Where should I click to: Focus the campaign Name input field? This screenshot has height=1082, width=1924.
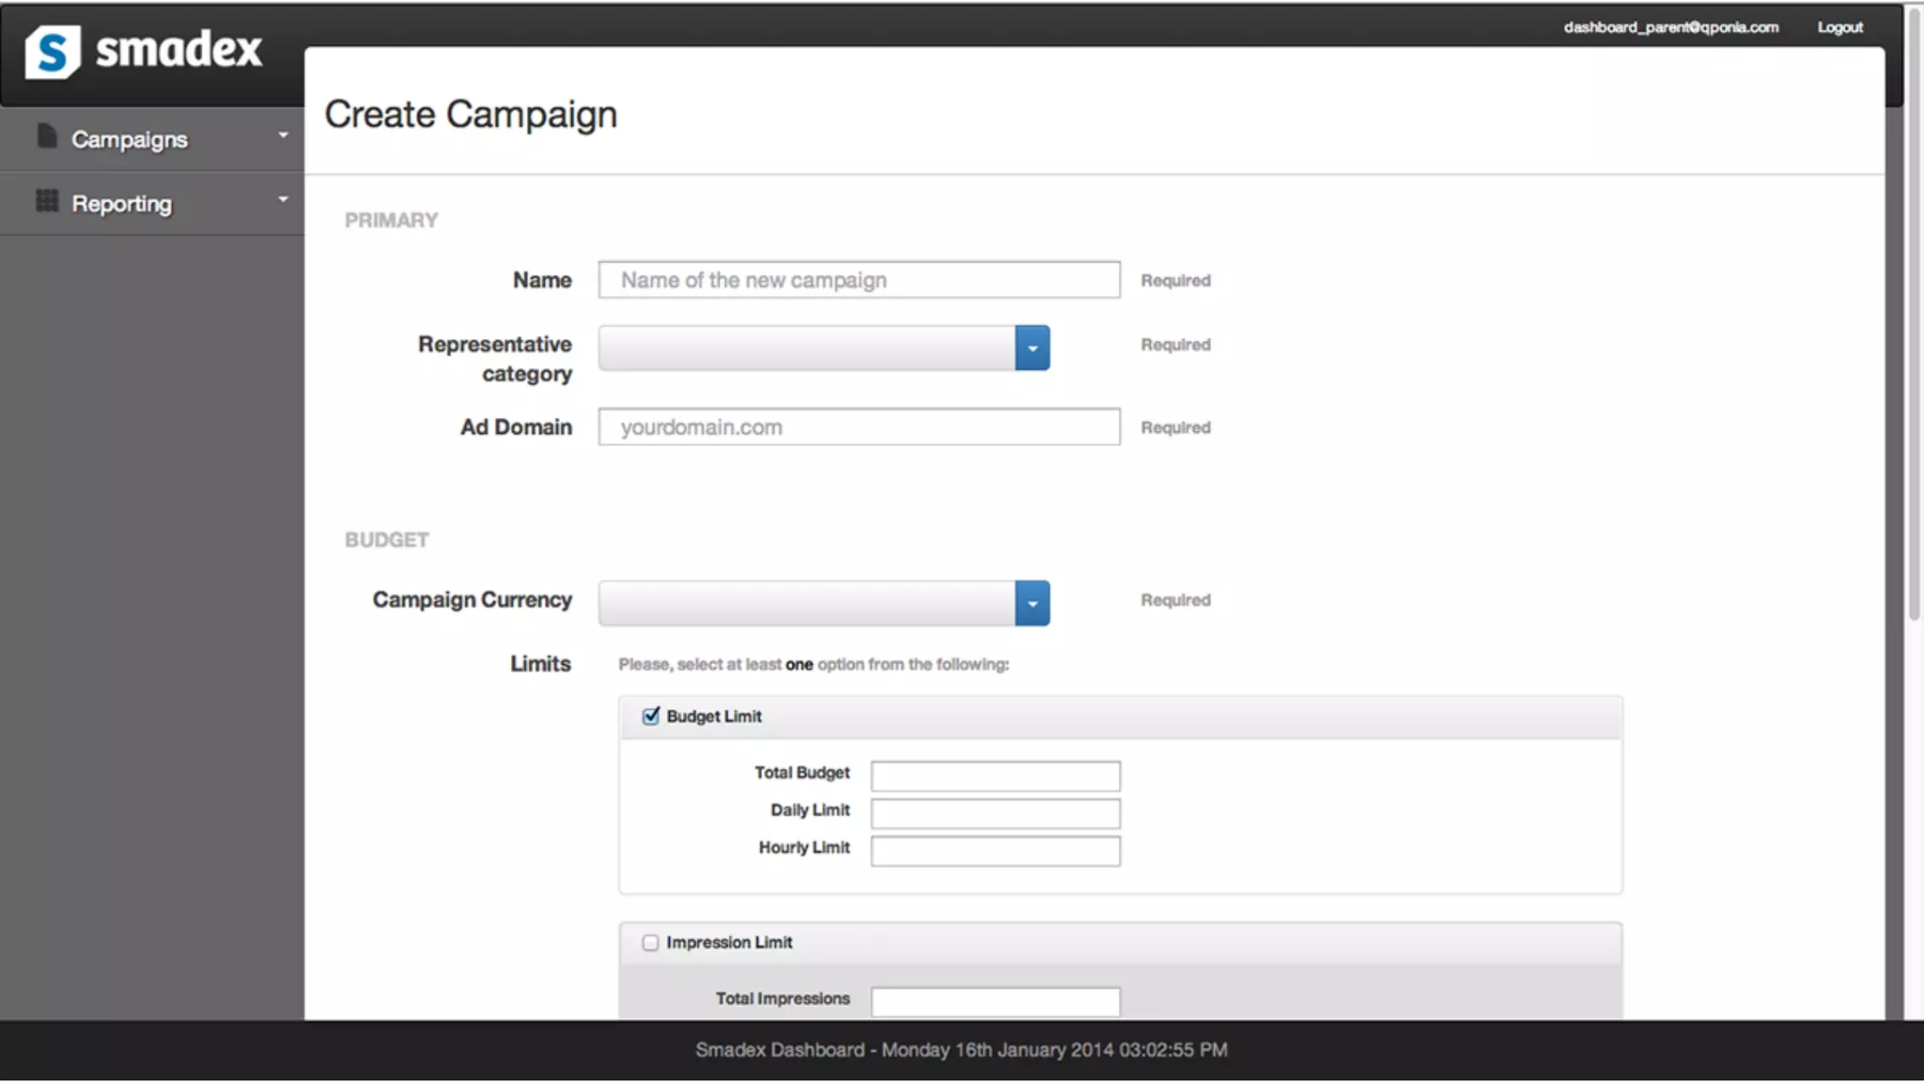pyautogui.click(x=859, y=281)
